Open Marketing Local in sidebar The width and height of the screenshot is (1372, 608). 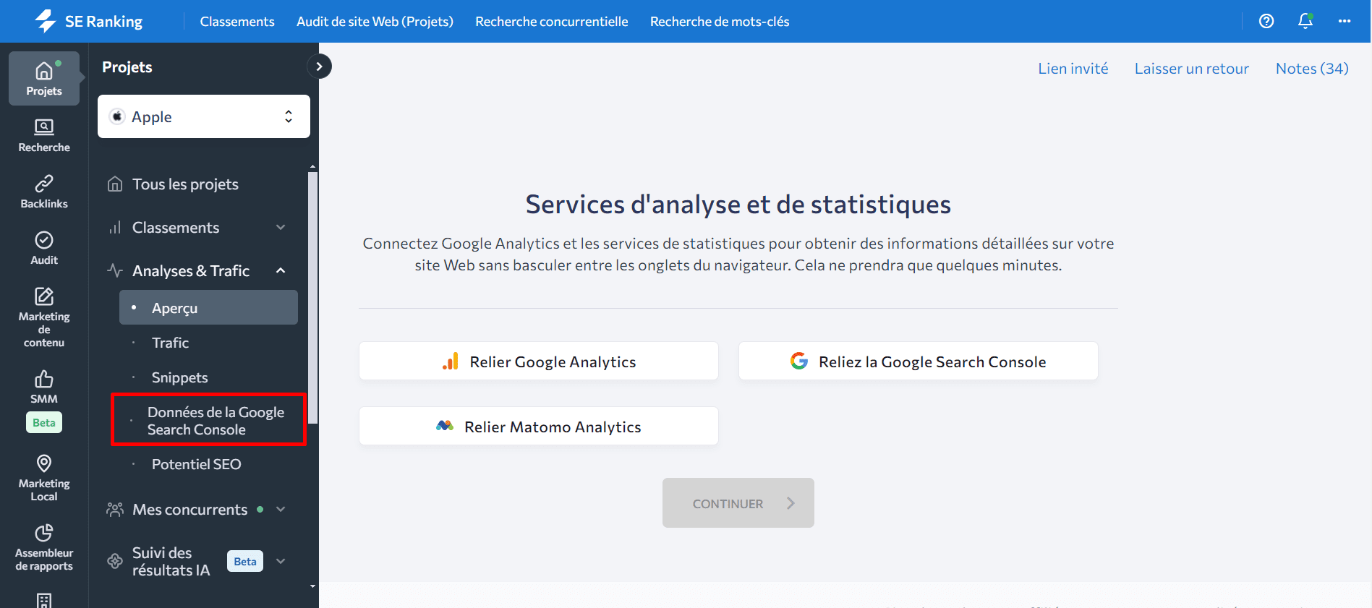[x=44, y=478]
